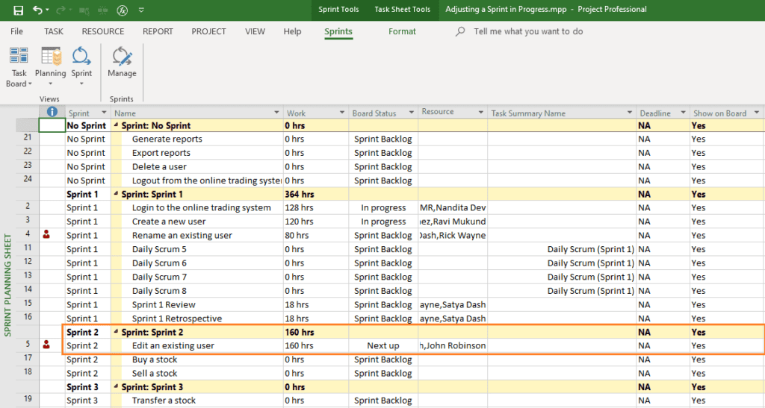Select the Buy a stock task
This screenshot has height=408, width=765.
tap(154, 360)
